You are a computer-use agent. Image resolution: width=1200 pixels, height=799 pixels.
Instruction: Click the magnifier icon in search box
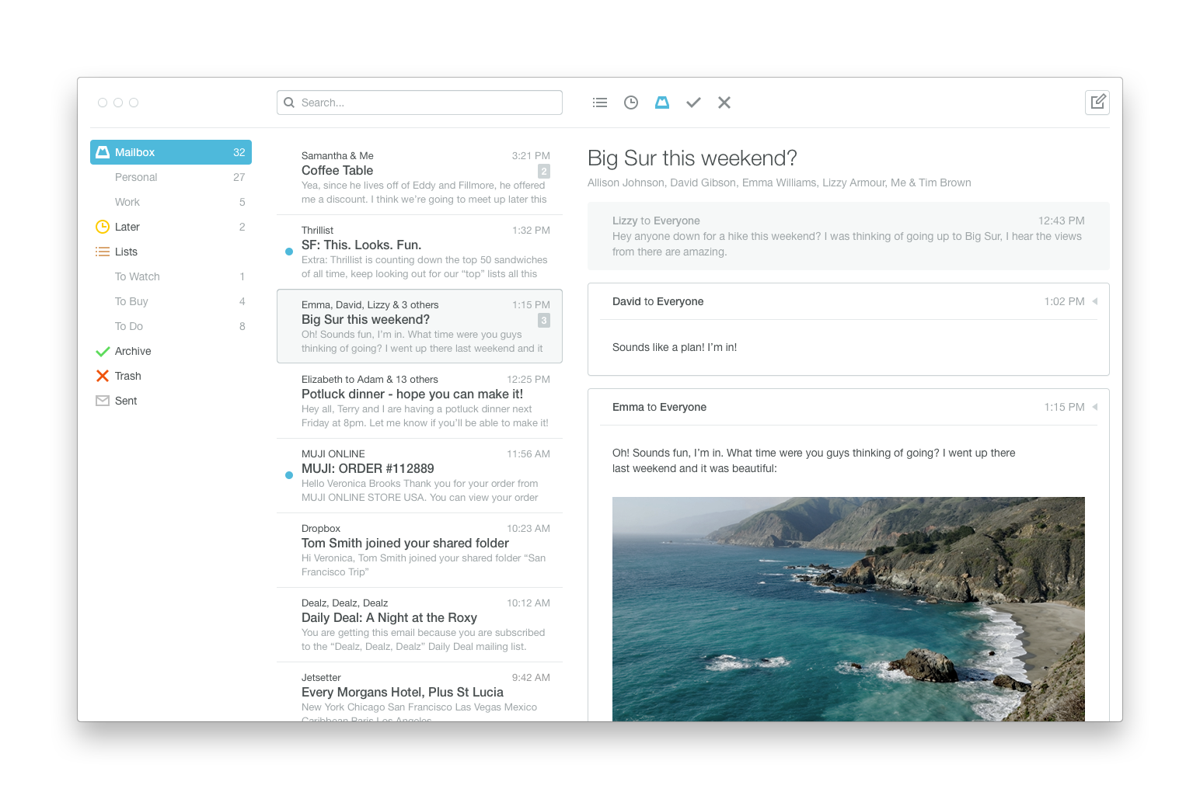(x=289, y=102)
